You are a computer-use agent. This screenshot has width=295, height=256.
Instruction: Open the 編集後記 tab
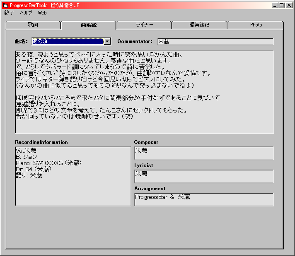tap(199, 25)
